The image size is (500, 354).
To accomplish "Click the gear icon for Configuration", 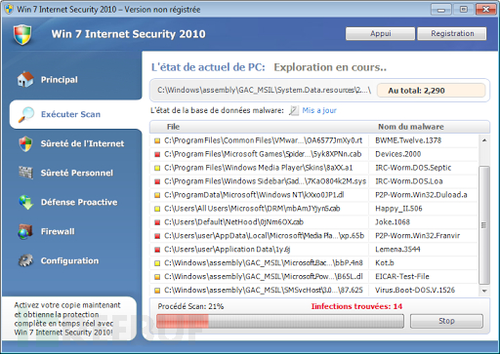I will point(25,260).
